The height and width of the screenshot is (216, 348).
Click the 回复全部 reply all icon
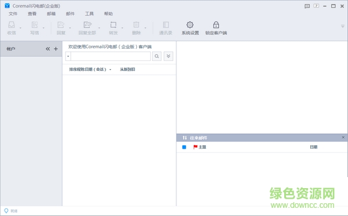[88, 24]
